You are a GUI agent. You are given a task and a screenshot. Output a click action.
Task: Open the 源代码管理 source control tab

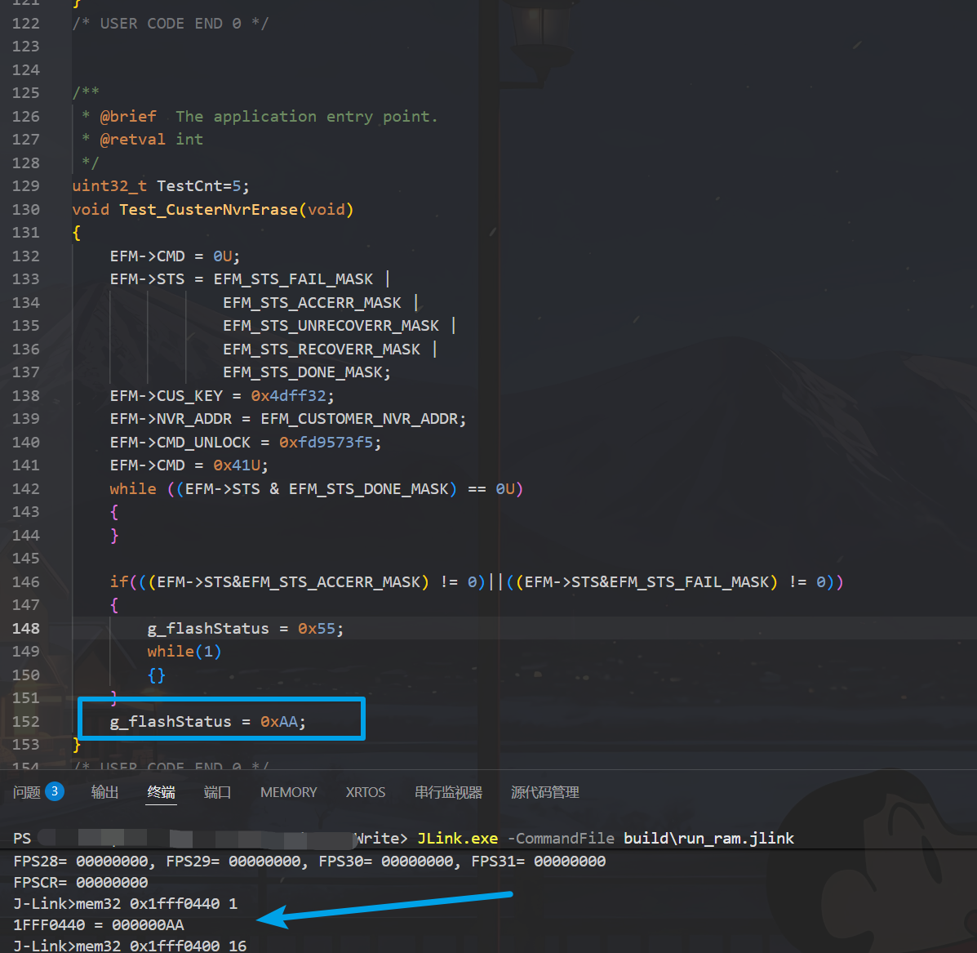point(545,792)
